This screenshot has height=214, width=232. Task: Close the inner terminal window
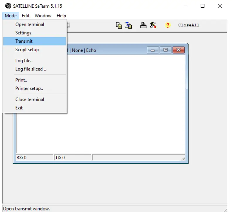pos(179,50)
